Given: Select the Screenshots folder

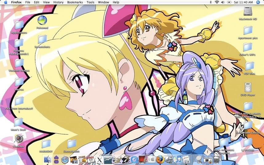Looking at the screenshot, I should [42, 41].
